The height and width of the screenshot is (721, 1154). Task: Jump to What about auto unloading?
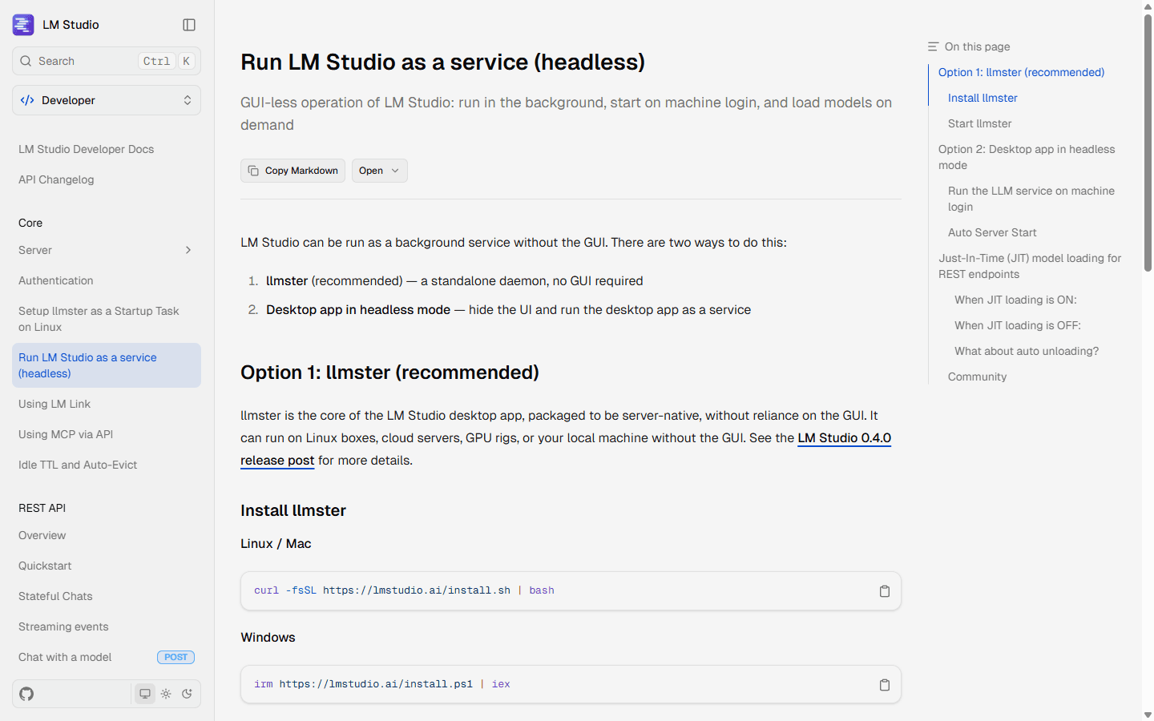pyautogui.click(x=1027, y=351)
